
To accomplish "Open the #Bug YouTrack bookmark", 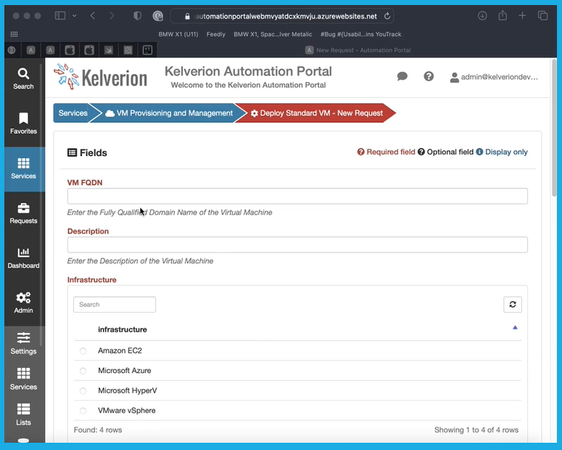I will tap(361, 34).
